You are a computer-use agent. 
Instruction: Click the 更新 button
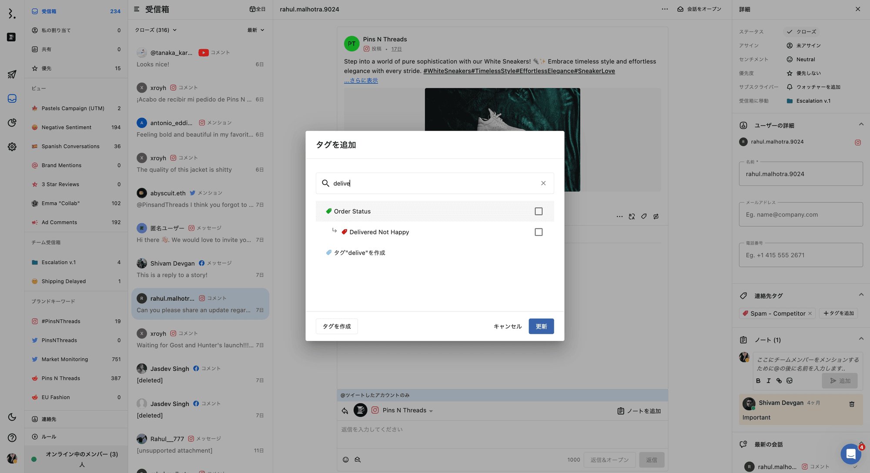pyautogui.click(x=541, y=326)
